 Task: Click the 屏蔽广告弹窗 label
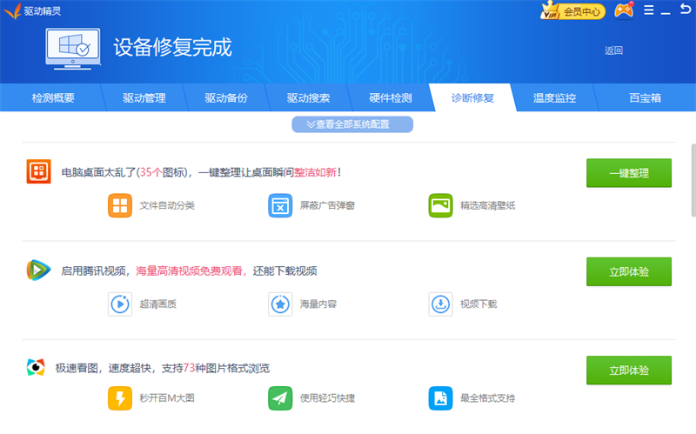coord(327,205)
